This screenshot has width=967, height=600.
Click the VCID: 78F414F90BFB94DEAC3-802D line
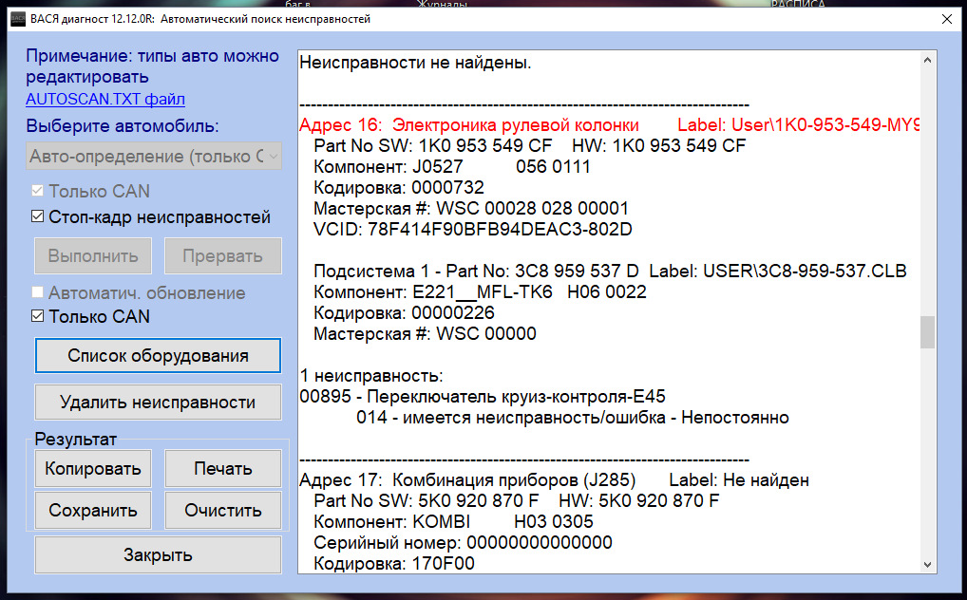(473, 230)
